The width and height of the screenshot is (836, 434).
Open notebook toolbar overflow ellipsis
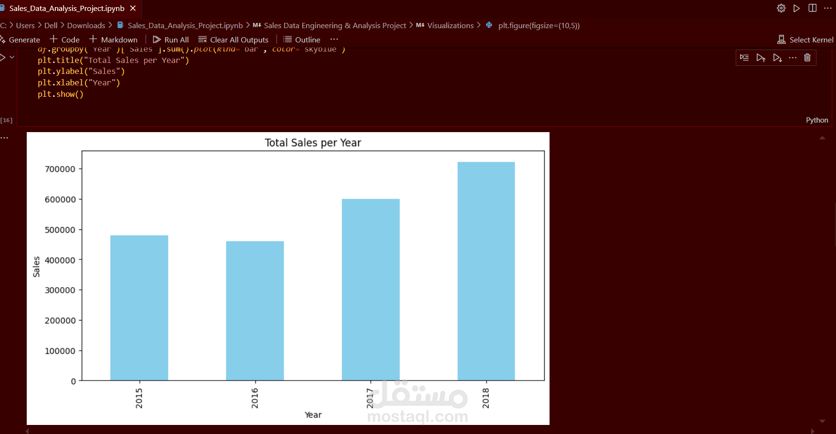[x=334, y=39]
